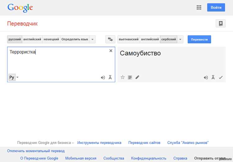Click the Google logo
The width and height of the screenshot is (233, 162).
[20, 8]
